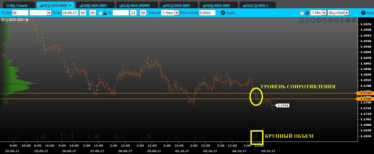
Task: Open the Buy+Sell dropdown
Action: [x=338, y=13]
